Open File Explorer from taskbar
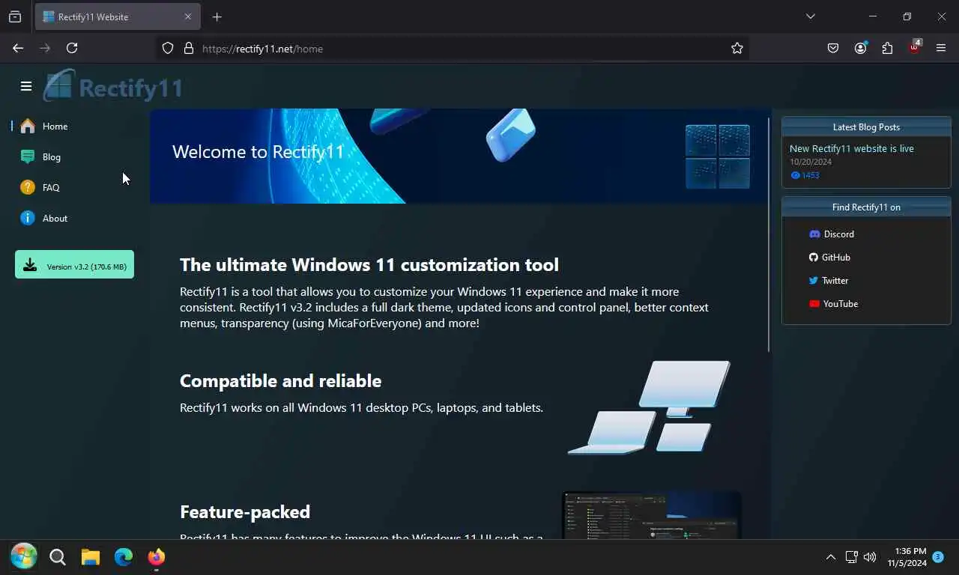 [x=91, y=557]
